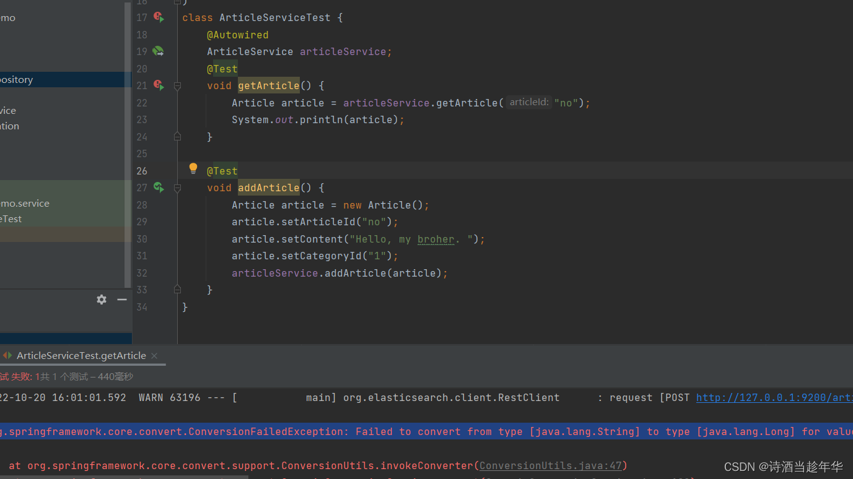The width and height of the screenshot is (853, 479).
Task: Run ArticleServiceTest class from gutter icon
Action: pos(159,17)
